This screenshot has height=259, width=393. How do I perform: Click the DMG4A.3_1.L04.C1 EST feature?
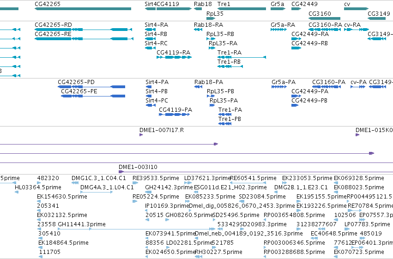pyautogui.click(x=97, y=192)
